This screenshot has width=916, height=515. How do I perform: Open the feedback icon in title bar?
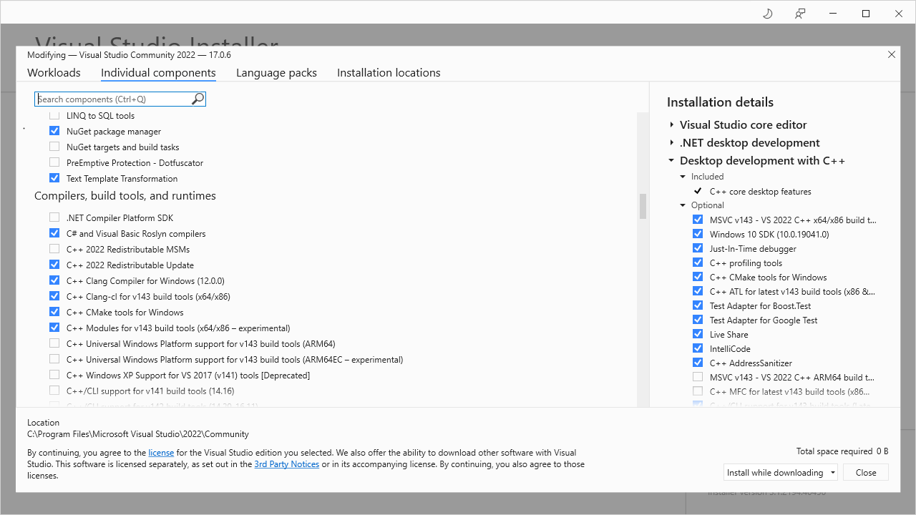tap(800, 14)
